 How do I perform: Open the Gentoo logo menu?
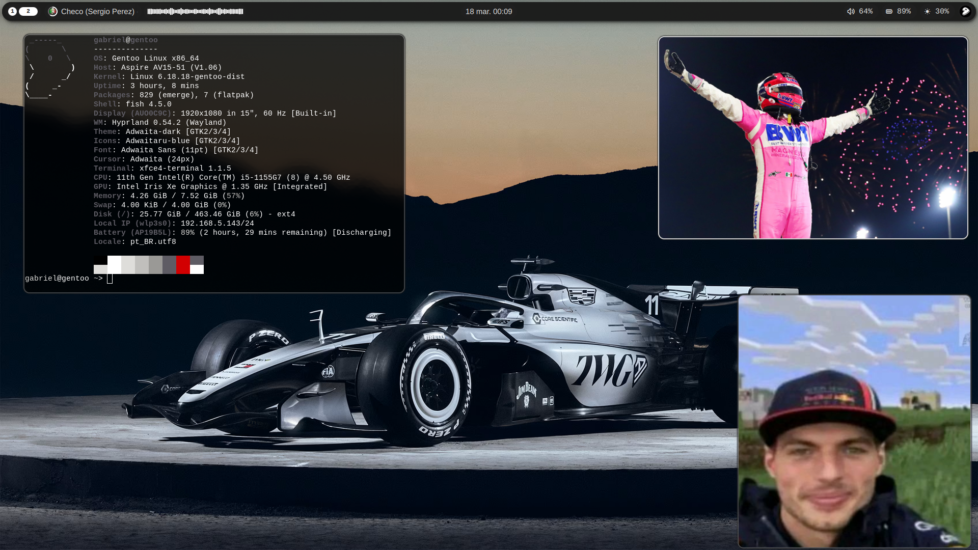click(965, 11)
